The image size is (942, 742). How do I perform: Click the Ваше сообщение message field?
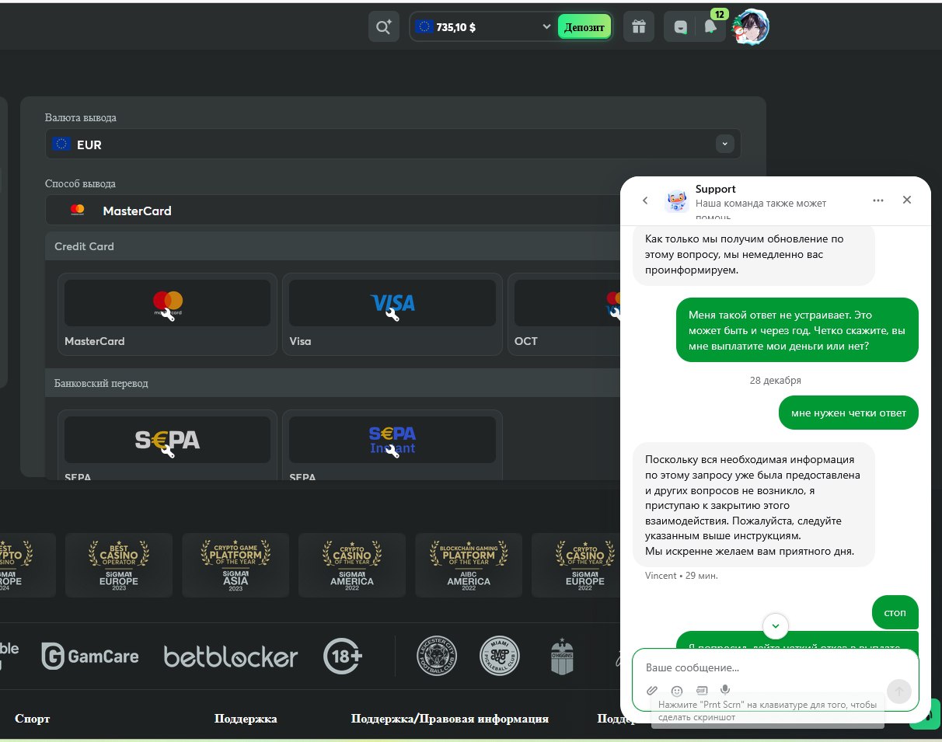(x=762, y=667)
